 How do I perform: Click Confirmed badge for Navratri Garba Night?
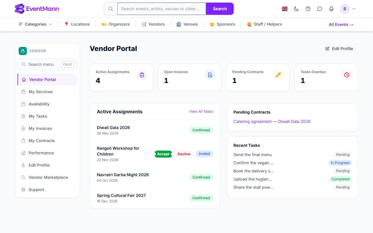pos(201,177)
